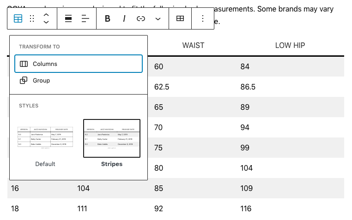Click the table cell containing 62.5

(x=162, y=87)
